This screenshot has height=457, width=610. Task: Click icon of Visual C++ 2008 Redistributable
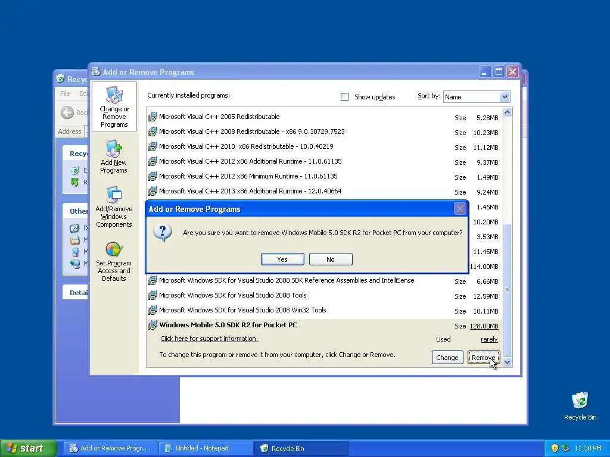(x=152, y=132)
